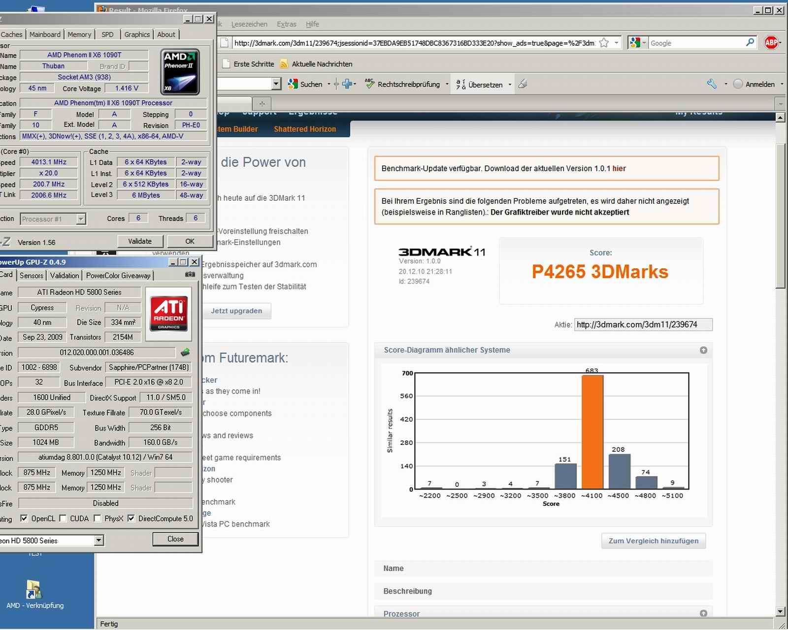Click the Erste Schritte bookmark page icon
Image resolution: width=788 pixels, height=630 pixels.
click(226, 64)
